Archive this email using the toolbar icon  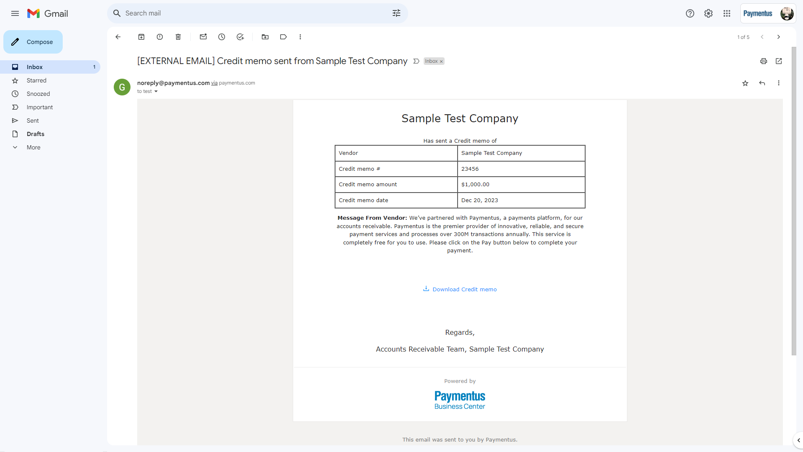[141, 37]
